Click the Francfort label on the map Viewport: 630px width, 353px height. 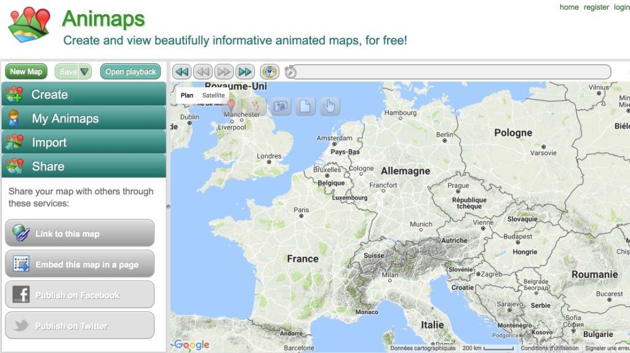383,185
